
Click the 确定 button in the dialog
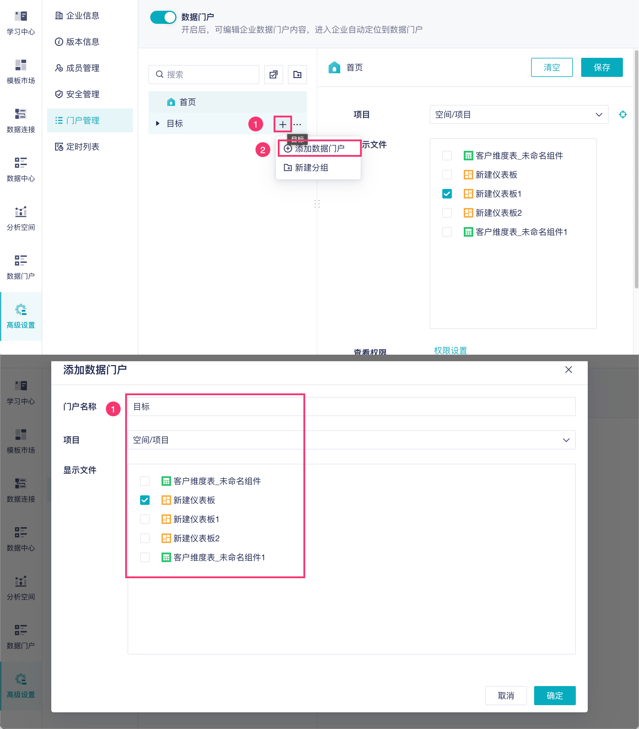tap(554, 696)
